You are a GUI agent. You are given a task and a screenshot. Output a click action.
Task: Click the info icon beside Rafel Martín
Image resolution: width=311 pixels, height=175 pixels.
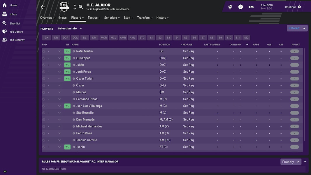point(74,51)
